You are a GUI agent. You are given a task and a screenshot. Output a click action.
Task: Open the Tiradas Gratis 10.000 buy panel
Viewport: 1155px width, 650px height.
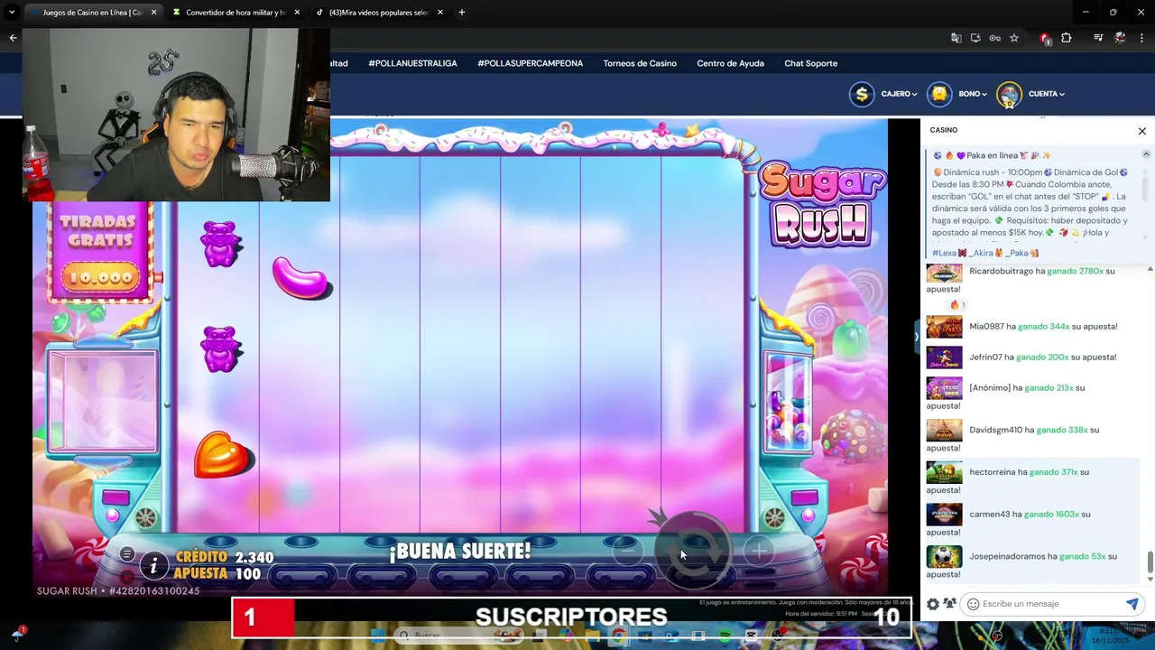pyautogui.click(x=101, y=253)
